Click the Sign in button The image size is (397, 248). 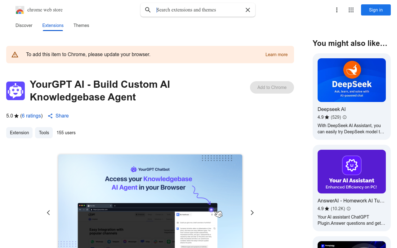click(x=376, y=10)
